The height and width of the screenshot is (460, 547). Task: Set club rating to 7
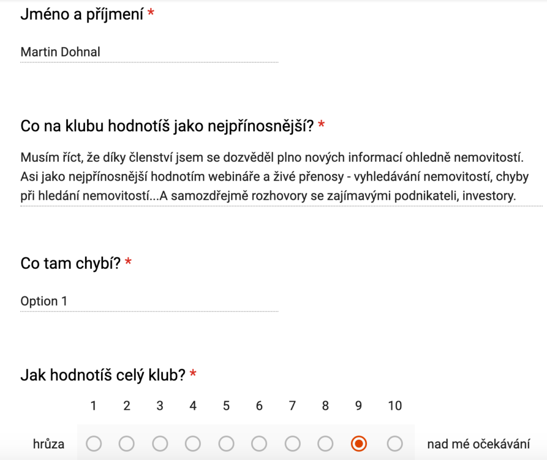coord(292,444)
